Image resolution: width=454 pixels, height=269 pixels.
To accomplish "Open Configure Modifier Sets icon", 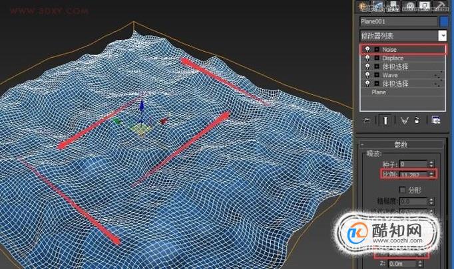I will (x=436, y=120).
